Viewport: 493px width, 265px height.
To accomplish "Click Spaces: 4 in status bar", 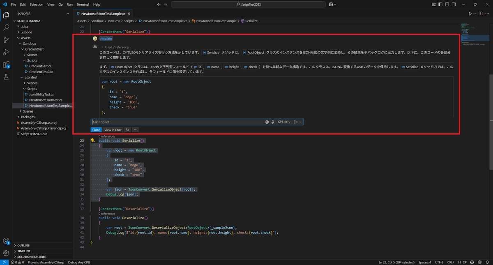I will (x=425, y=262).
